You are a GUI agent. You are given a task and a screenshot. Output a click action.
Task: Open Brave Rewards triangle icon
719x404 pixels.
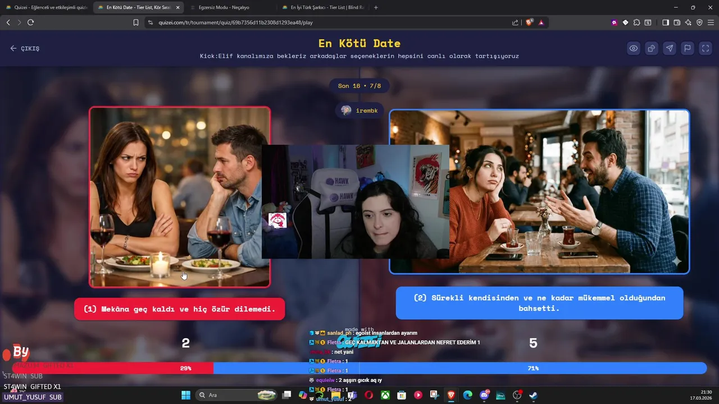click(541, 22)
